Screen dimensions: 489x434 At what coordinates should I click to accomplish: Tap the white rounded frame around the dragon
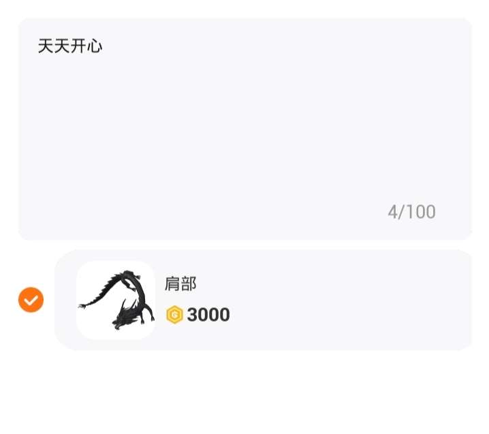[x=116, y=300]
